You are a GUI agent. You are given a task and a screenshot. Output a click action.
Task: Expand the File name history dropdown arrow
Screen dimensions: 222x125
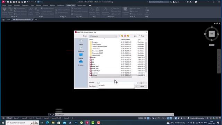pos(136,83)
